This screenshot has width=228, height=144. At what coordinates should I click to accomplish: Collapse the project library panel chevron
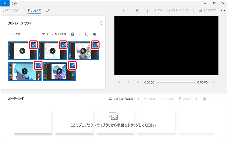click(101, 23)
